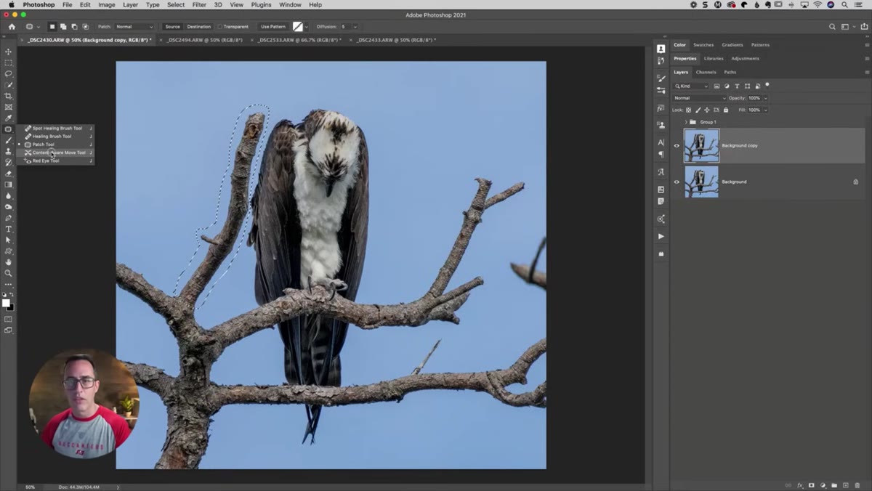Select the Gradient tool
The width and height of the screenshot is (872, 491).
[9, 184]
